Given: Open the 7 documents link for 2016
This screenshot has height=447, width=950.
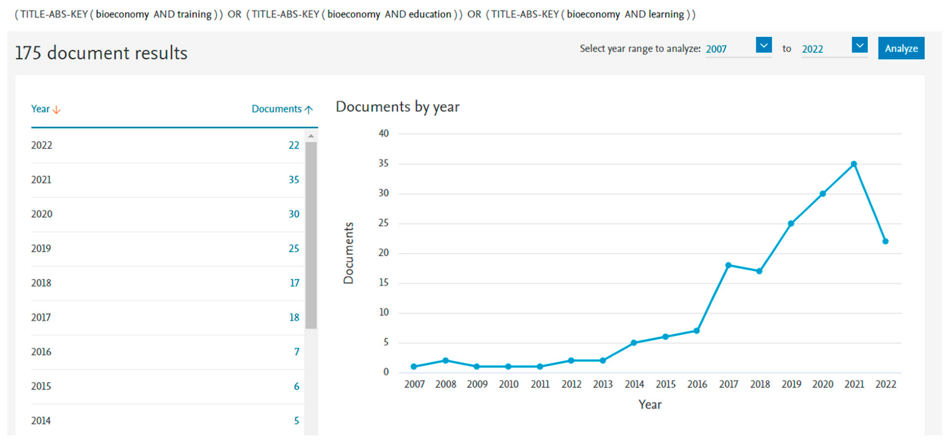Looking at the screenshot, I should click(296, 352).
